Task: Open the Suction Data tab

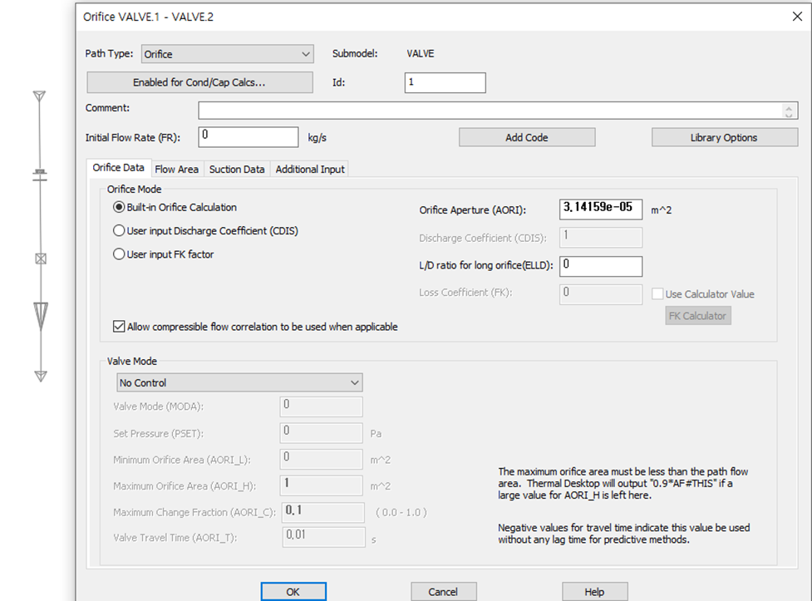Action: tap(237, 170)
